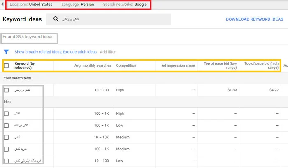Click the back arrow beside Locations

click(2, 4)
